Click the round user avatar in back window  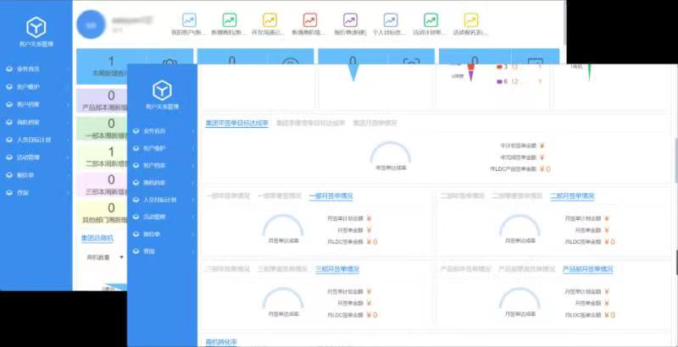pos(91,25)
